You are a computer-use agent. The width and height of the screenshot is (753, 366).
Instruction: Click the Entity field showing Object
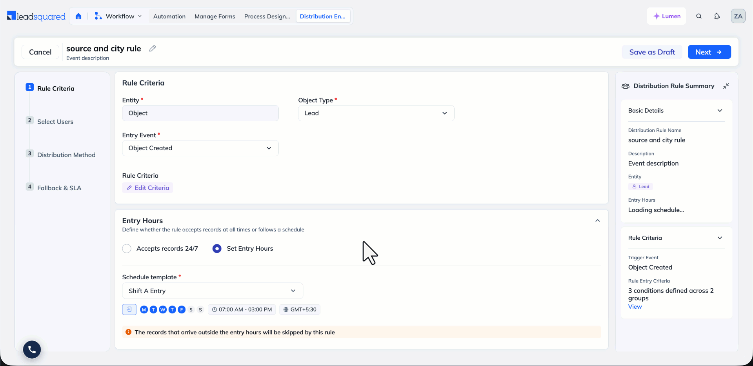(x=200, y=113)
